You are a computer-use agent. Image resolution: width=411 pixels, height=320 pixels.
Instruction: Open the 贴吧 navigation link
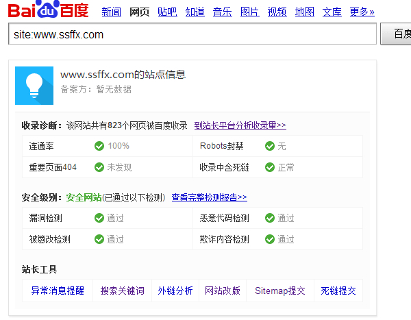(x=168, y=12)
